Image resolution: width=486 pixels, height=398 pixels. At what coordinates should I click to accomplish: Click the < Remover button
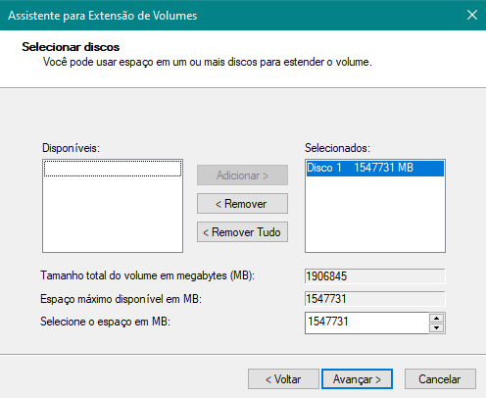click(x=242, y=204)
